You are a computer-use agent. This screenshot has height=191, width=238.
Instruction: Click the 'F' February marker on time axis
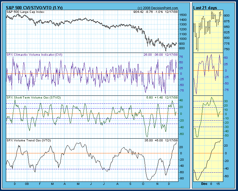coord(40,184)
